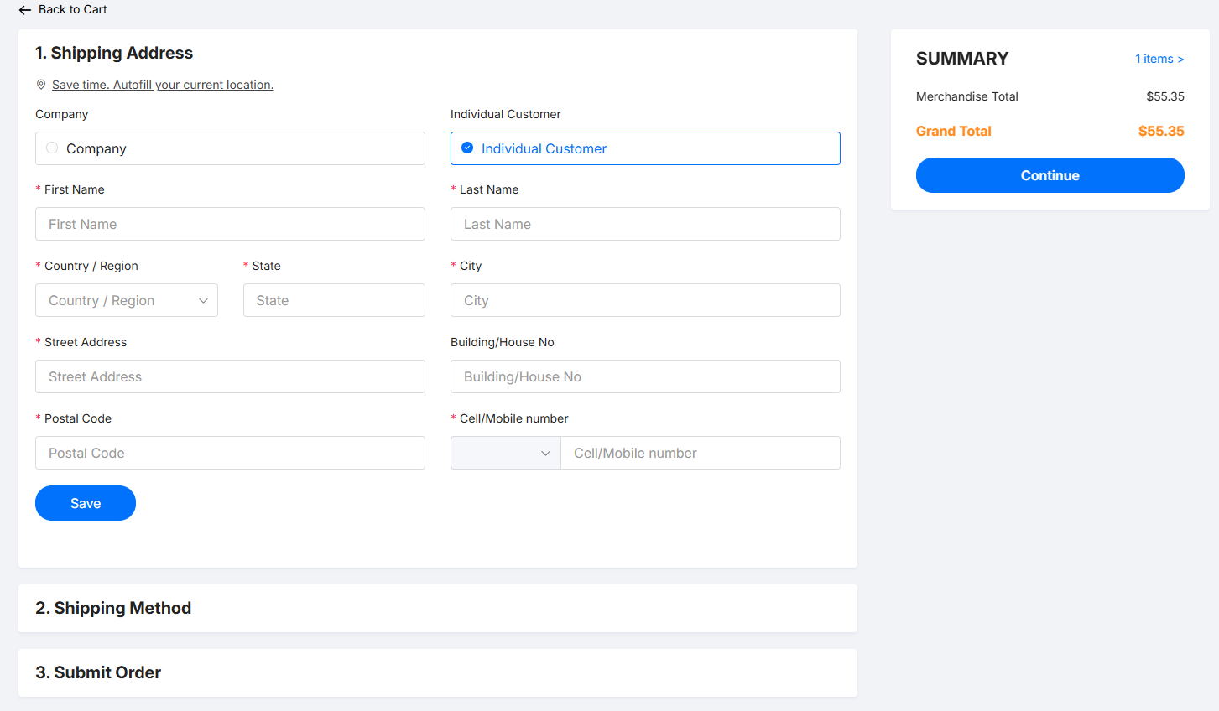Focus the Last Name field
This screenshot has height=711, width=1219.
coord(645,224)
